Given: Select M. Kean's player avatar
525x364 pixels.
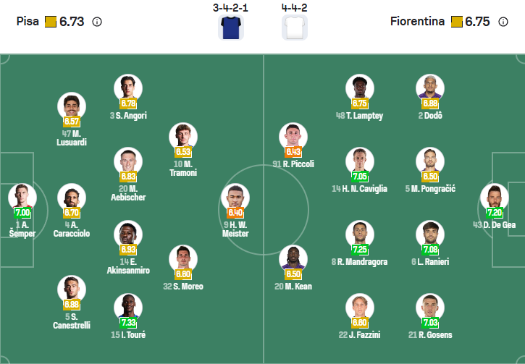Looking at the screenshot, I should (x=294, y=259).
